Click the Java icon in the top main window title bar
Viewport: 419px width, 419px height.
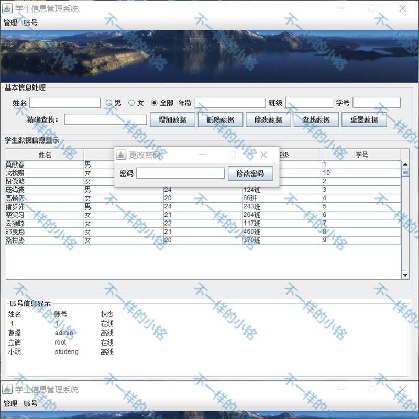(x=7, y=8)
